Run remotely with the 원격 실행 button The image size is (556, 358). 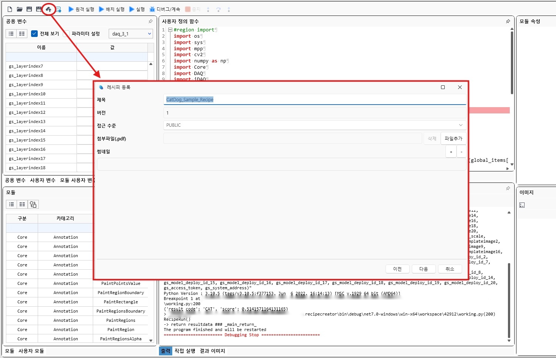81,9
